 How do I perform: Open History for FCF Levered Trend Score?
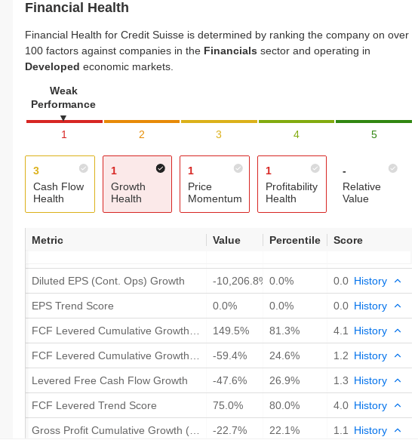point(370,406)
